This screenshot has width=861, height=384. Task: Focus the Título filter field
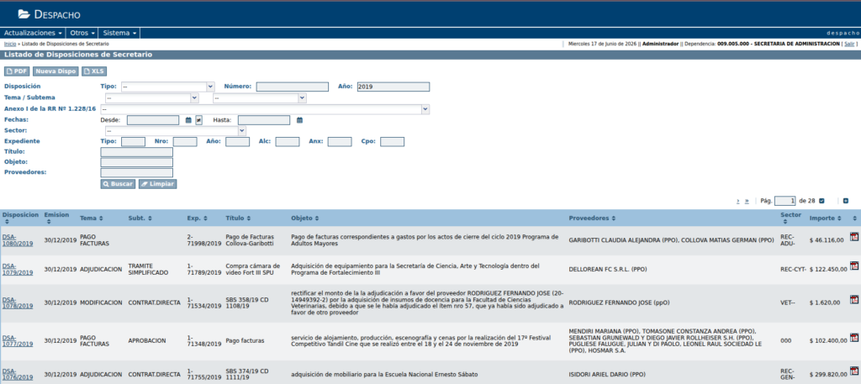(x=137, y=152)
